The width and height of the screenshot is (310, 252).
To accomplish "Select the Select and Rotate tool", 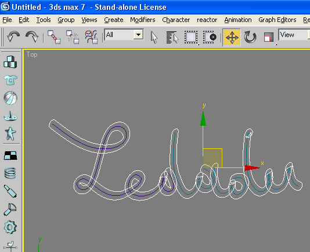I will [x=250, y=37].
